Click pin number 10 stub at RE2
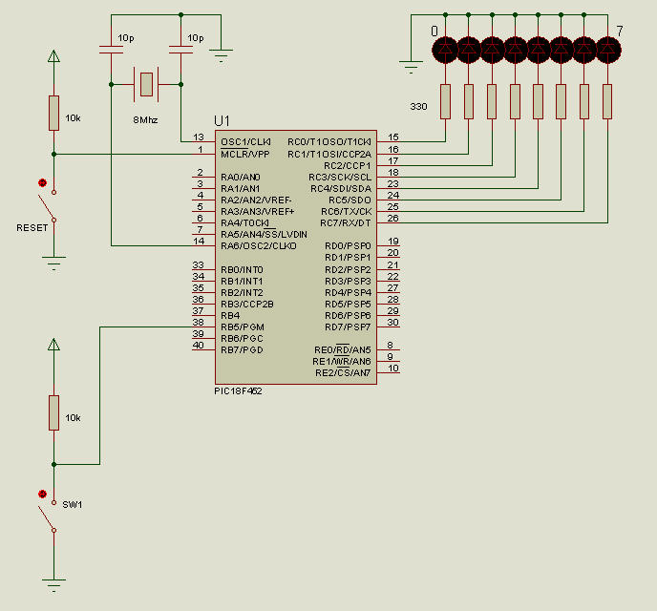 393,369
